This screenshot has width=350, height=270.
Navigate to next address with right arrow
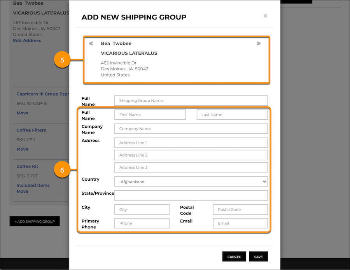(259, 44)
